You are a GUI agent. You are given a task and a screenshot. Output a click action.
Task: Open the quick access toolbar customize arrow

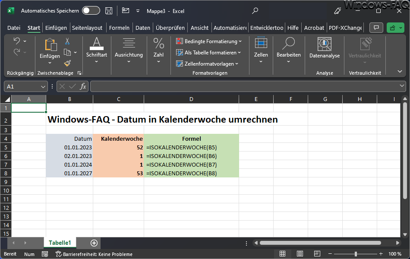138,11
